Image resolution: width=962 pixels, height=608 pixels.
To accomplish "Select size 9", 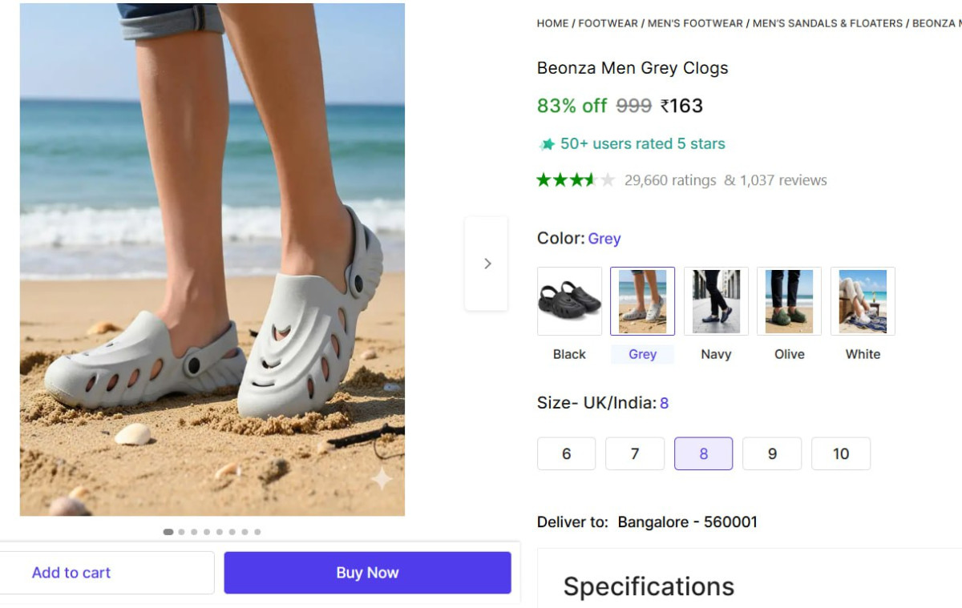I will (x=772, y=453).
